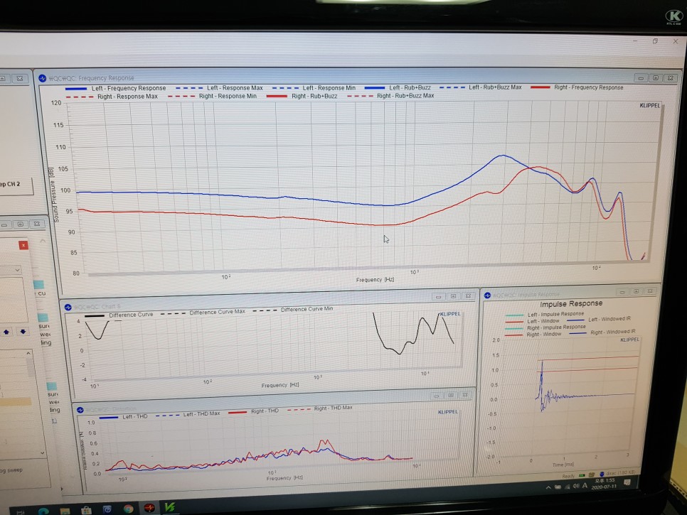The image size is (687, 515).
Task: Click Difference Curve Min legend entry
Action: pyautogui.click(x=293, y=309)
